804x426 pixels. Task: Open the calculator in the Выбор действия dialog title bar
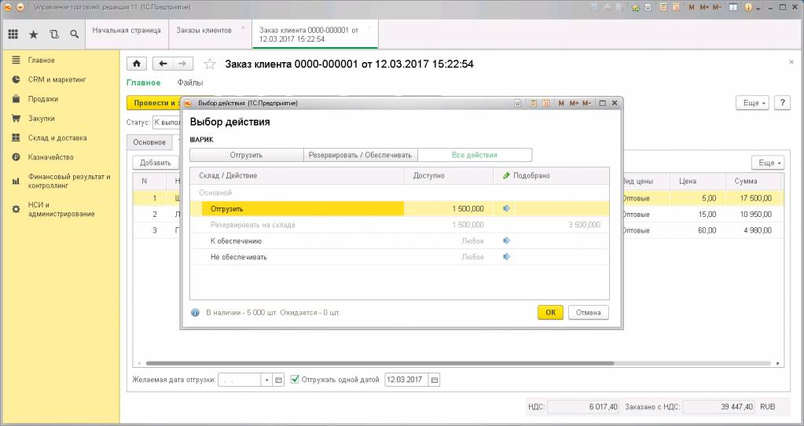point(534,103)
